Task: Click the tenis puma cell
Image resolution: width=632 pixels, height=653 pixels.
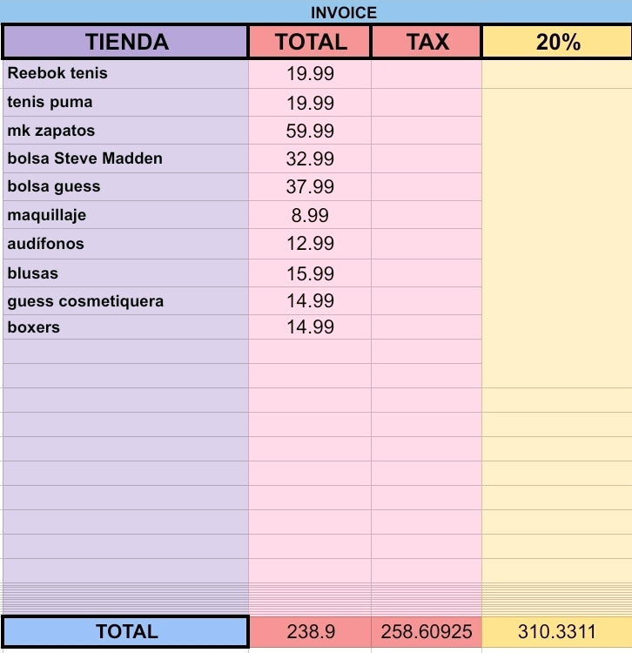Action: pyautogui.click(x=125, y=103)
